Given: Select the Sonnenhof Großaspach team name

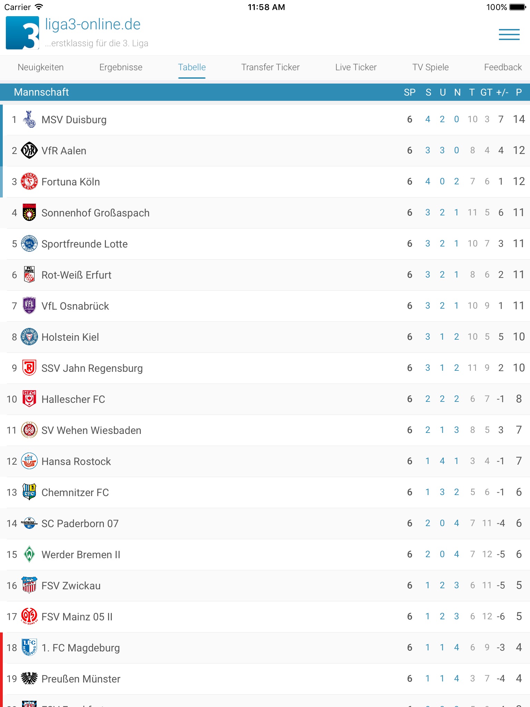Looking at the screenshot, I should pos(95,213).
